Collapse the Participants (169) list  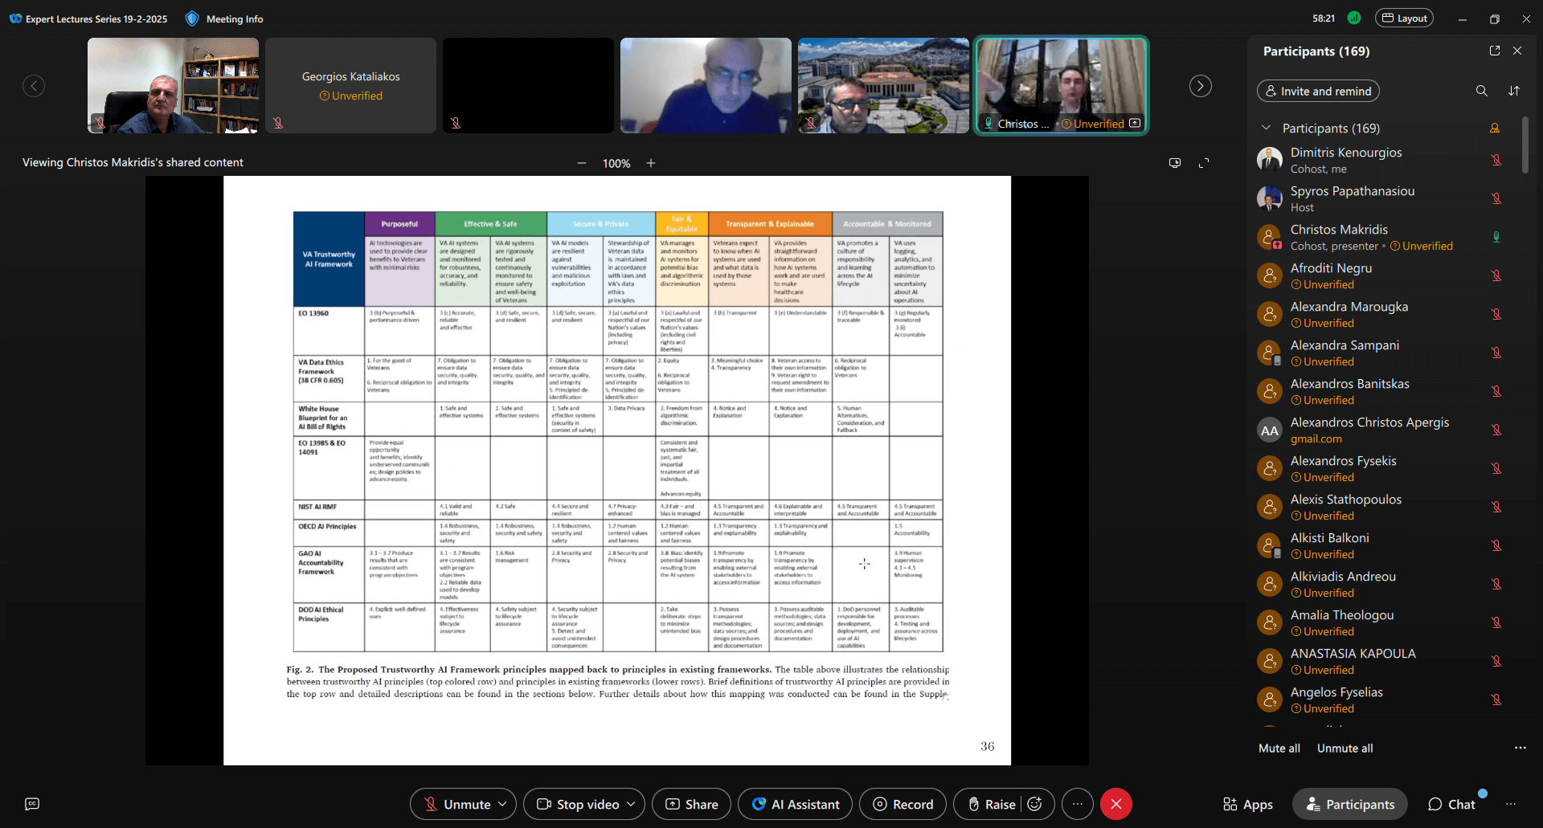pyautogui.click(x=1267, y=128)
